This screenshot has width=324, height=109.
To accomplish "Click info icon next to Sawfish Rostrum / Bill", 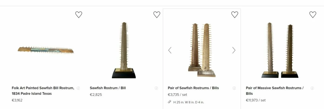I will (x=156, y=88).
